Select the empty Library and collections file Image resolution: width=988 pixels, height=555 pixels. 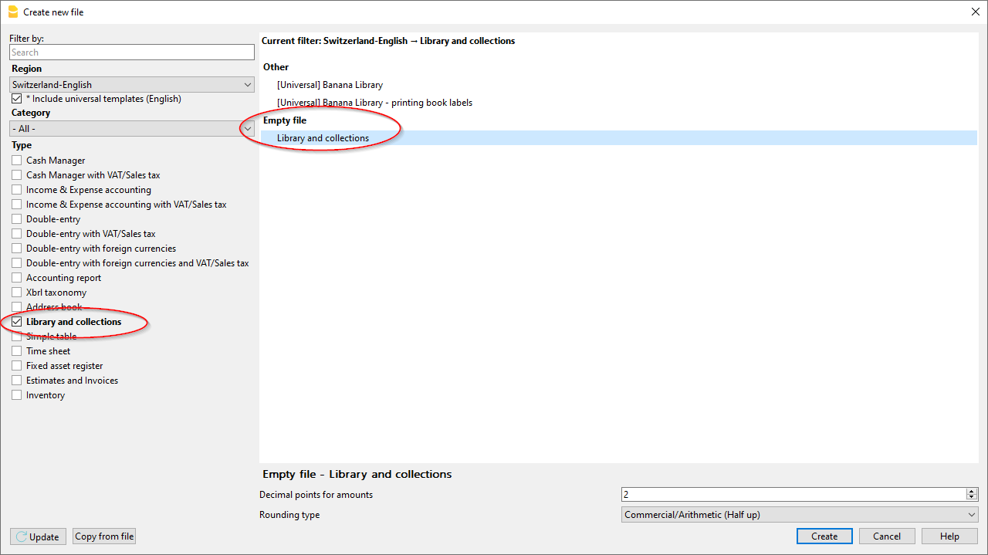pos(323,138)
